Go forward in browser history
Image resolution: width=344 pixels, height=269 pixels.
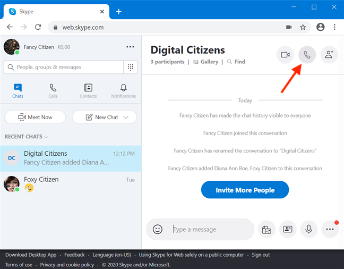click(x=24, y=27)
